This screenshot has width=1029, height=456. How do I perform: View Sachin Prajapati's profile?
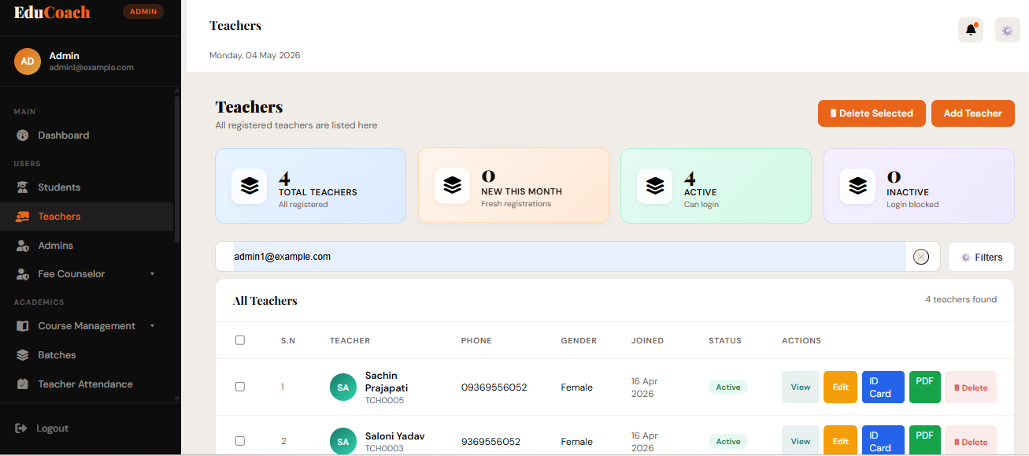801,387
